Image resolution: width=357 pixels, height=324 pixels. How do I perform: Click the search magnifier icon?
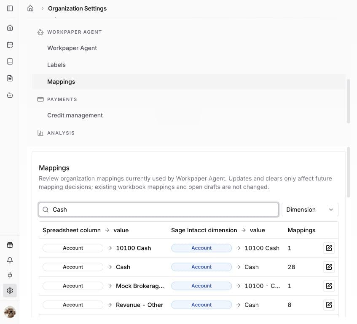point(46,210)
